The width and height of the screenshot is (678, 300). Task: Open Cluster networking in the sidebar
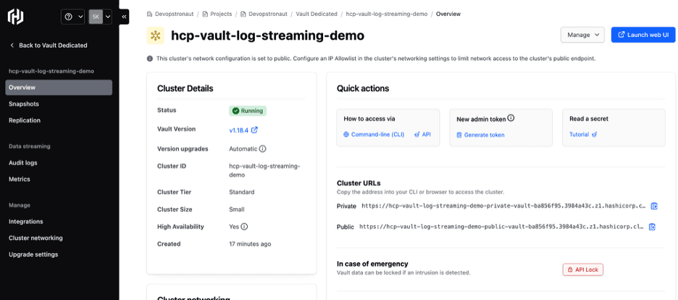click(35, 238)
